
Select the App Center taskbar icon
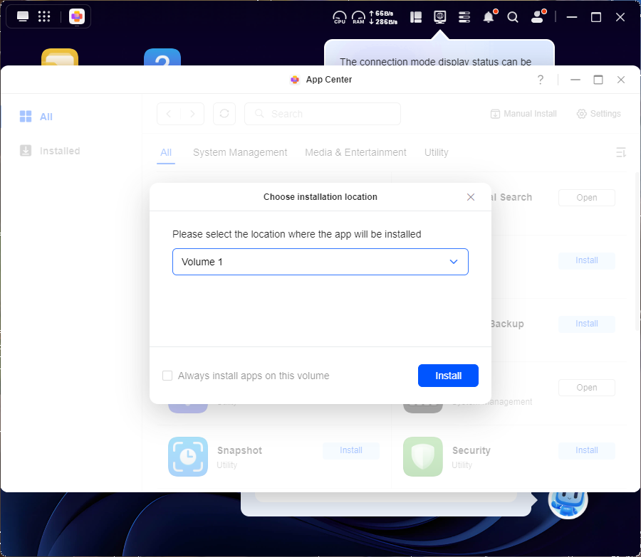click(77, 16)
